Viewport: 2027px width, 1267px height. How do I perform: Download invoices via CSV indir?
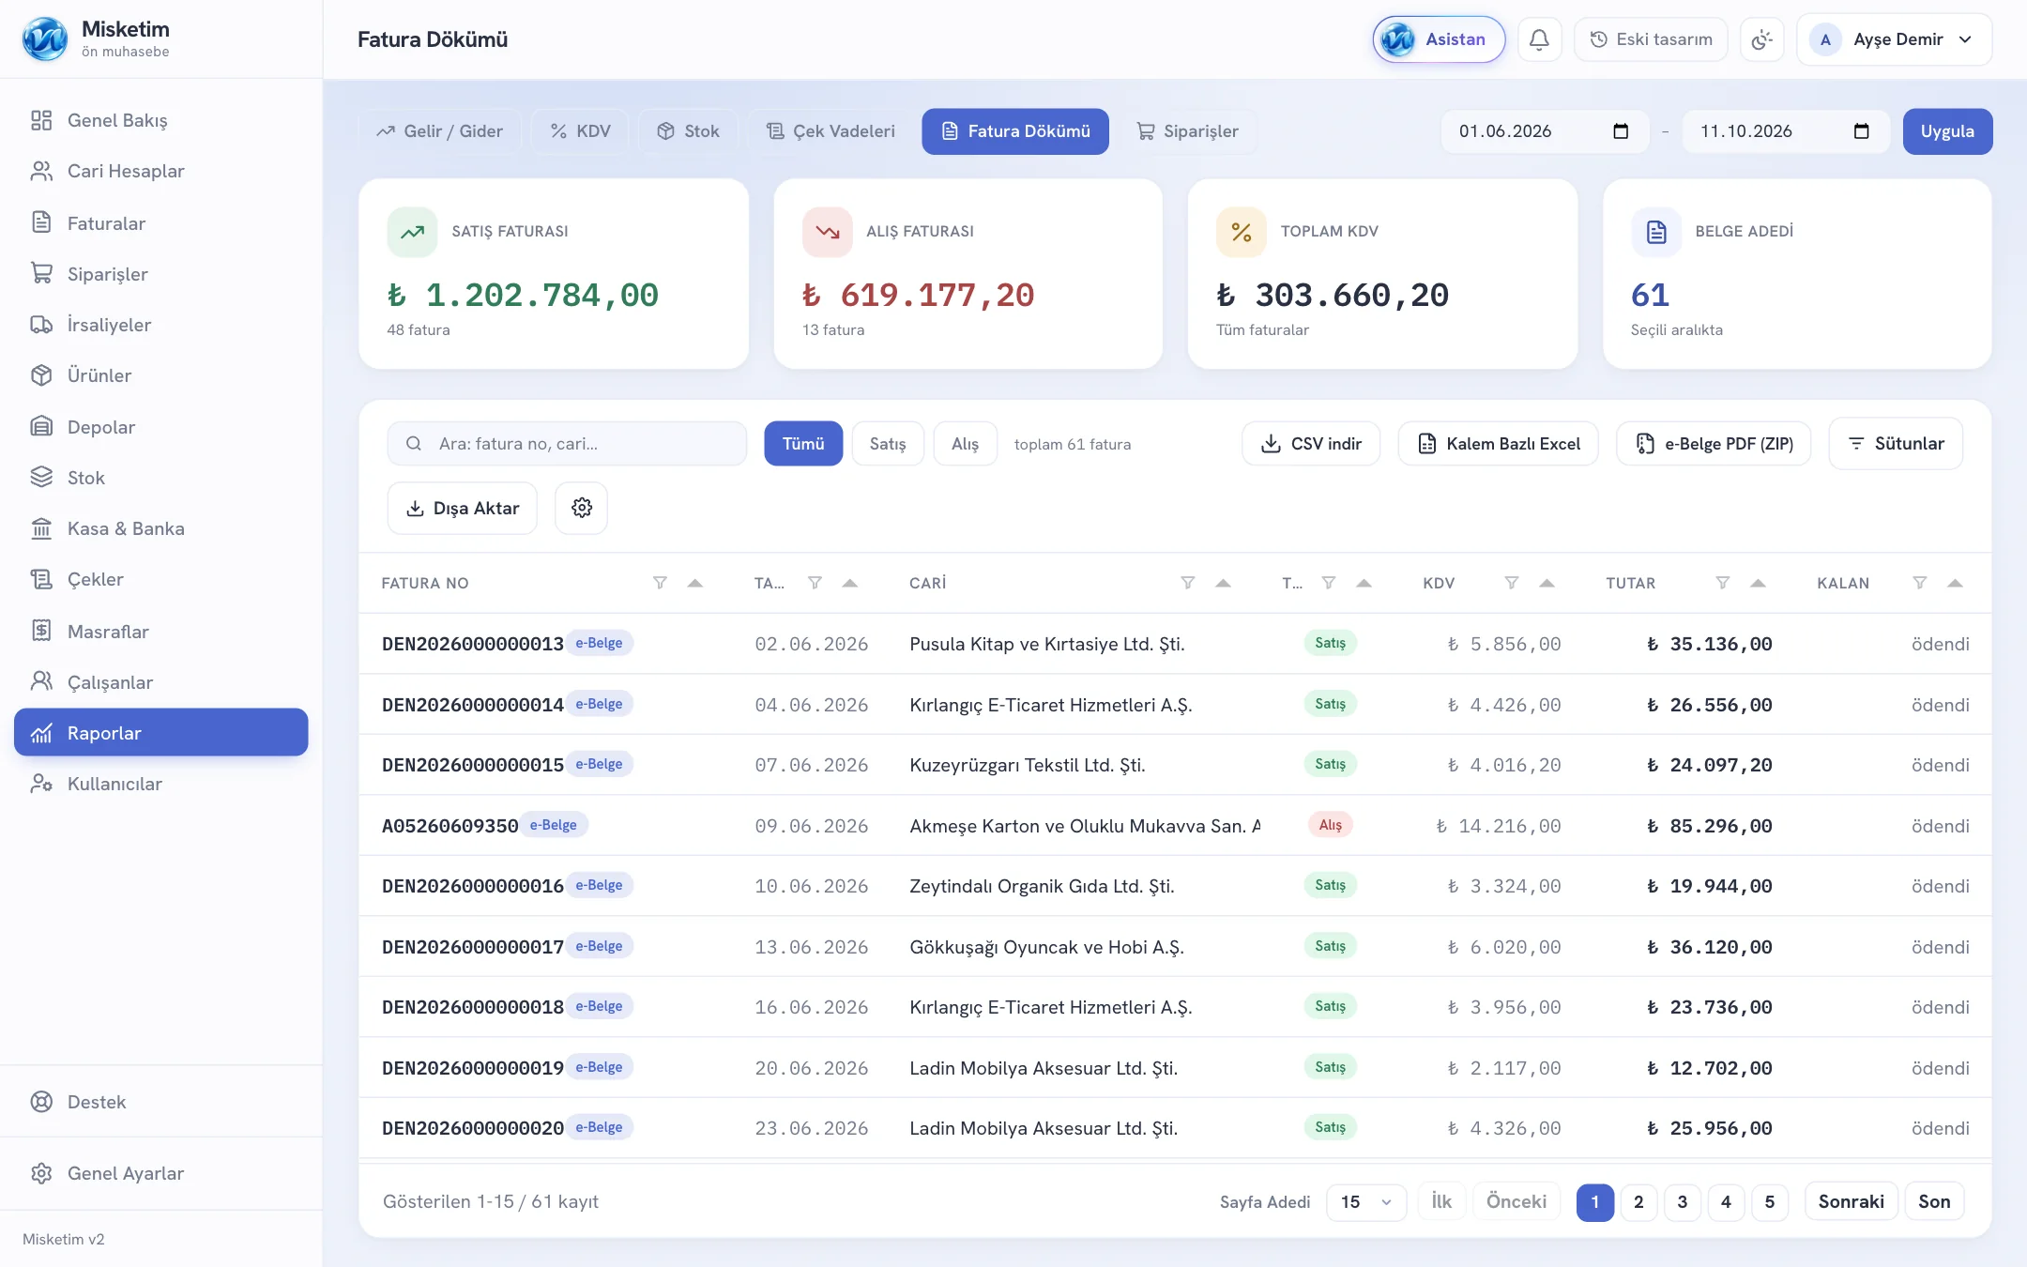1311,444
